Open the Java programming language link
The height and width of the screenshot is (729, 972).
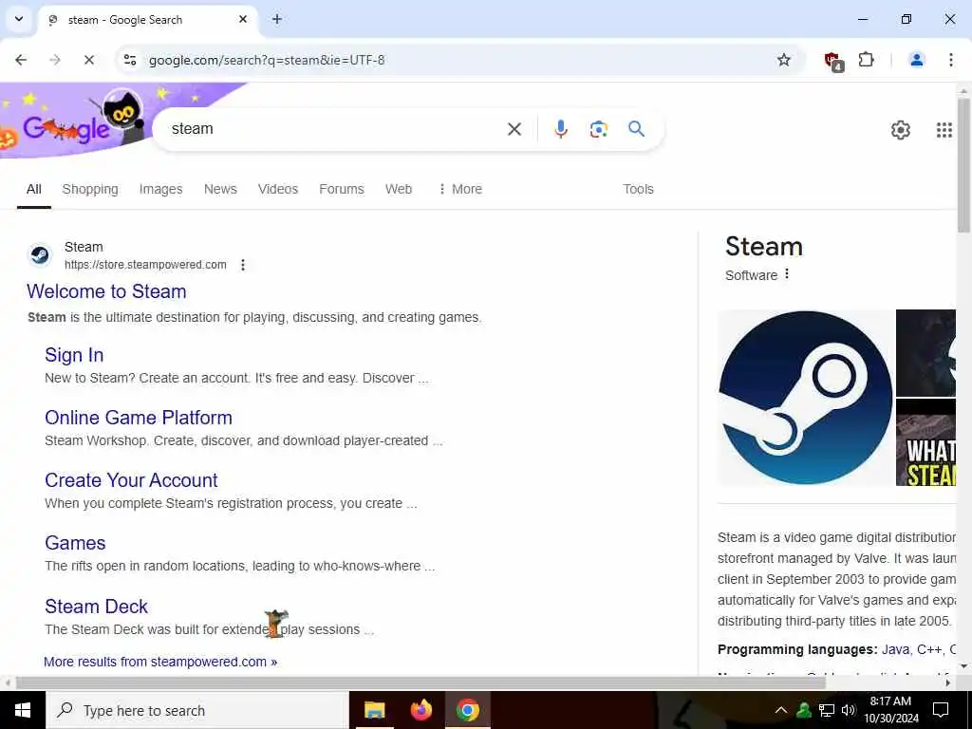pos(895,649)
